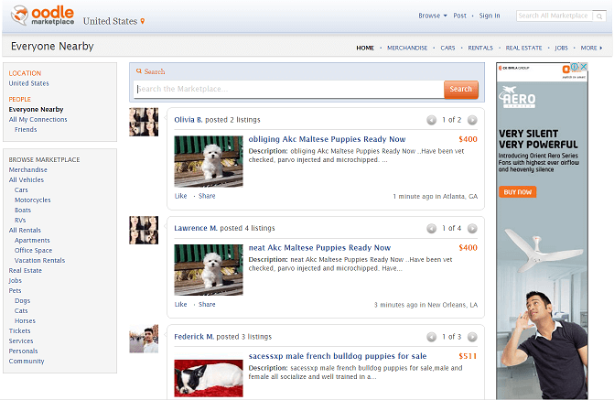Click the Lawrence M. name link
The width and height of the screenshot is (614, 400).
tap(196, 229)
